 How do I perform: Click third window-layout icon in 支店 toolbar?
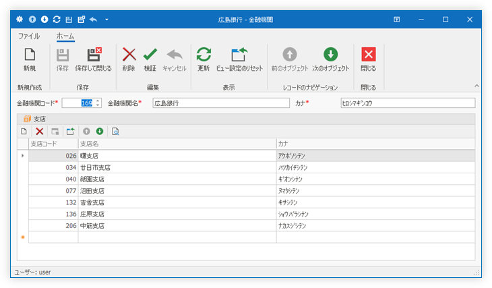click(x=55, y=132)
